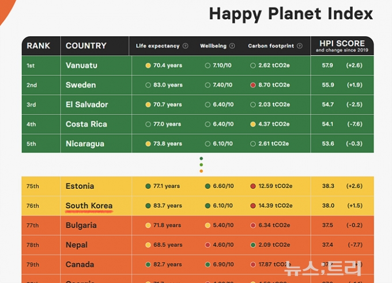Open the Vanuatu country entry

[x=81, y=66]
